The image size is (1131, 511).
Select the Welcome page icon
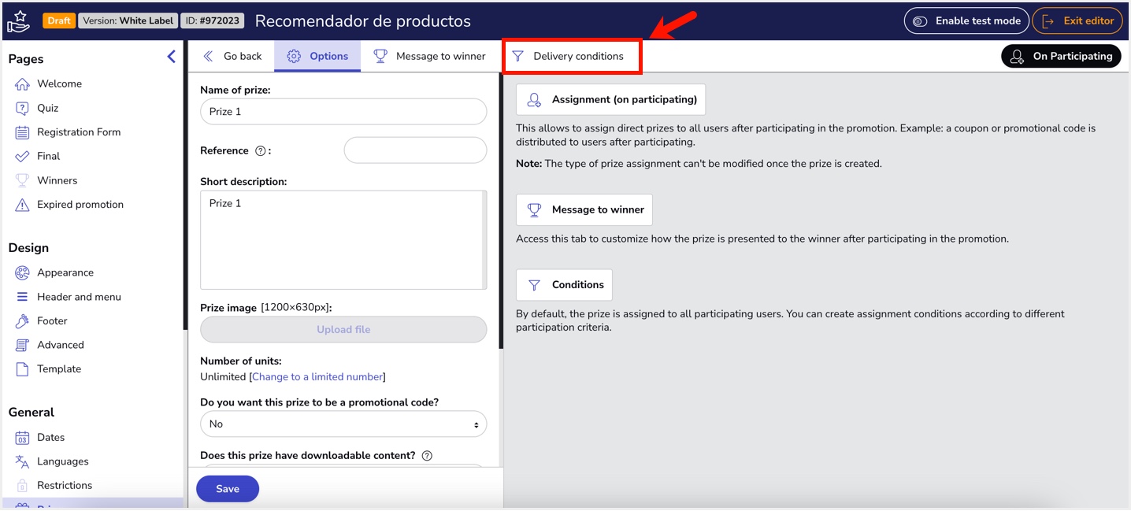[23, 83]
